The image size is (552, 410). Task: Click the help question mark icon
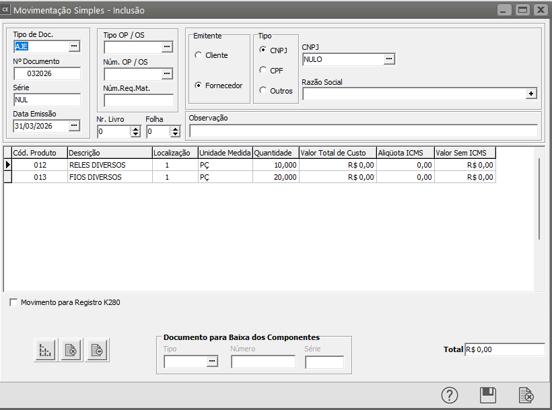tap(450, 395)
